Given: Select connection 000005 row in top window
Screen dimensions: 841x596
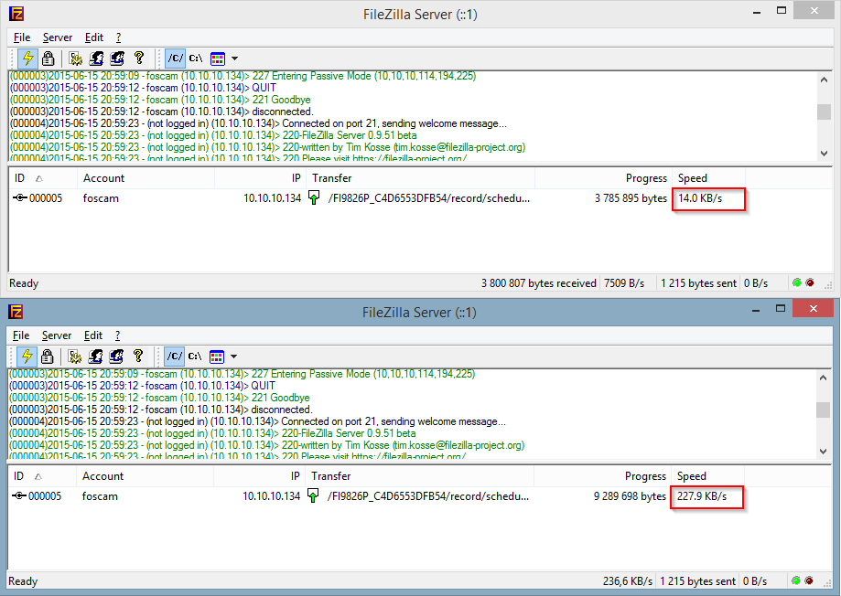Looking at the screenshot, I should click(378, 198).
